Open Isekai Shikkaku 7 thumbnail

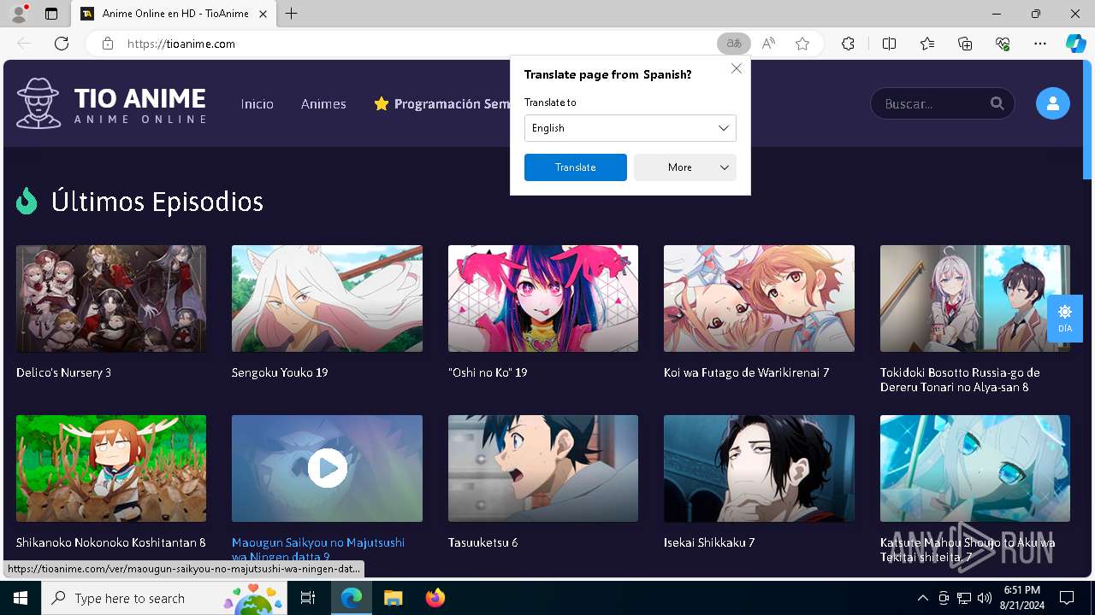pyautogui.click(x=759, y=468)
